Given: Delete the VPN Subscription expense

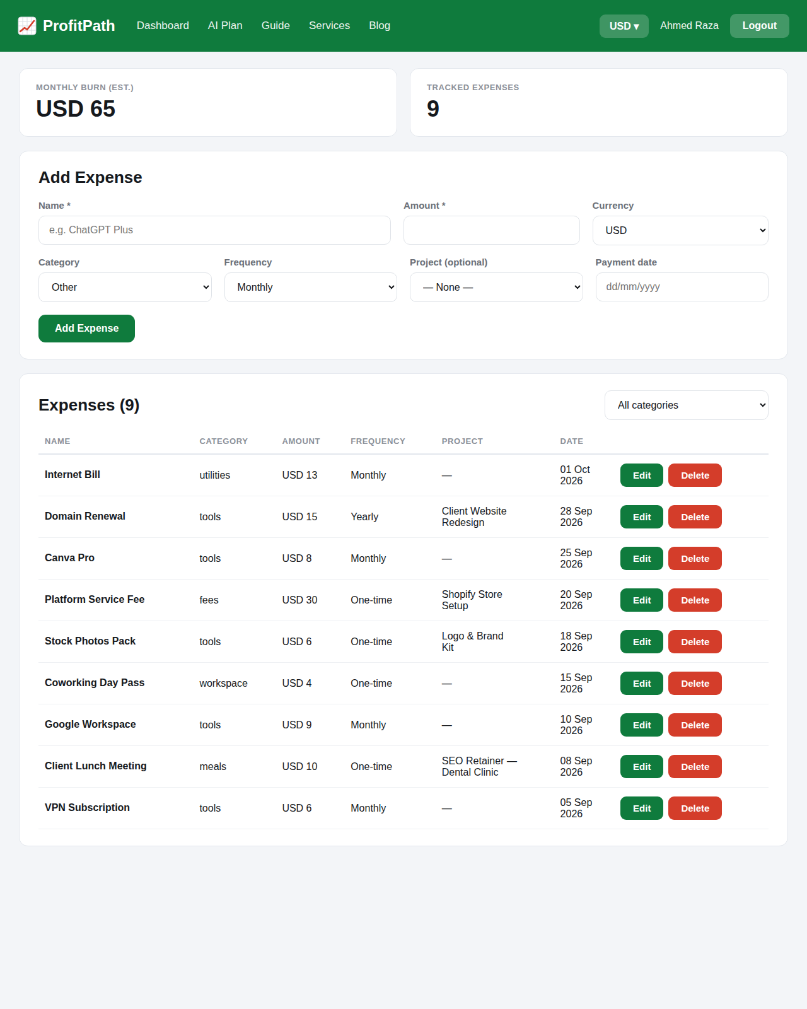Looking at the screenshot, I should pyautogui.click(x=695, y=808).
